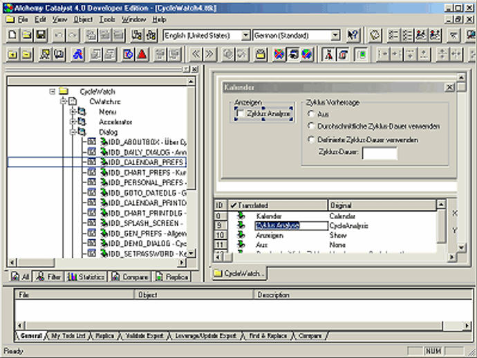477x358 pixels.
Task: Click the CycleWatch document tab
Action: (239, 274)
